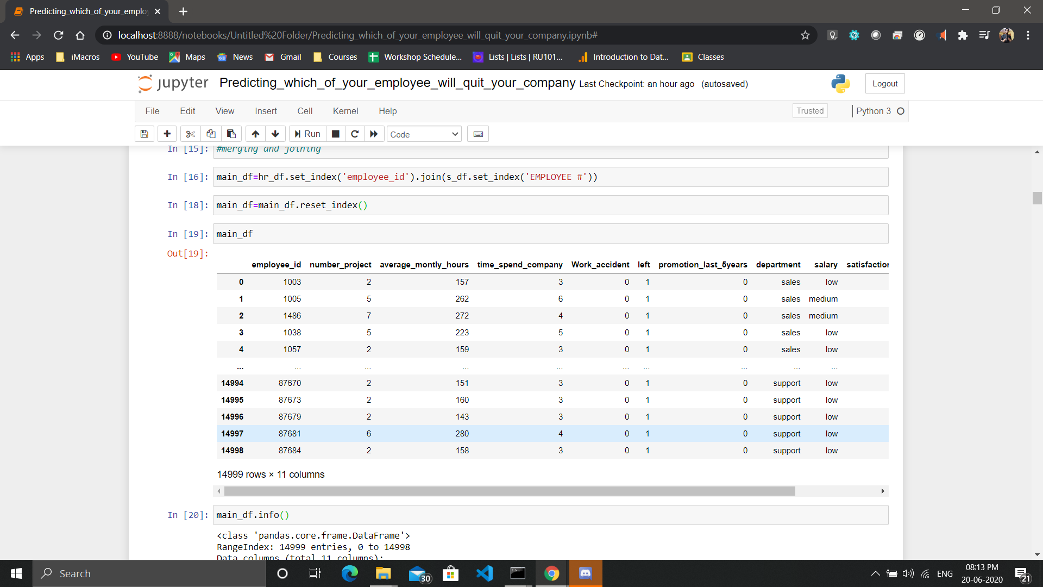This screenshot has width=1043, height=587.
Task: Open the Cell menu
Action: [x=305, y=111]
